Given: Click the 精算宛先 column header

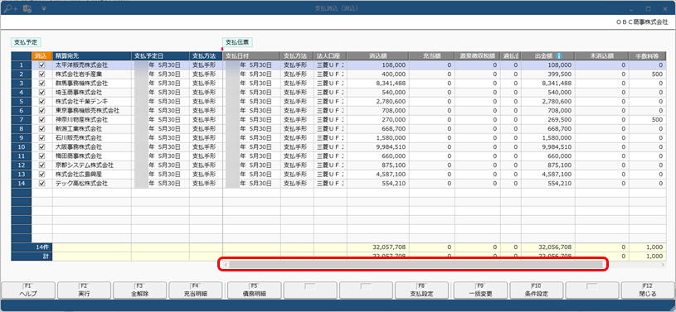Looking at the screenshot, I should pyautogui.click(x=92, y=56).
